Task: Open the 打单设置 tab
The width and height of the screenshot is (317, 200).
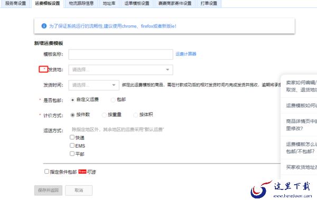Action: (x=209, y=4)
